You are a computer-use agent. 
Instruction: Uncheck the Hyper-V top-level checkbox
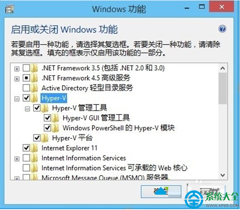click(x=26, y=98)
